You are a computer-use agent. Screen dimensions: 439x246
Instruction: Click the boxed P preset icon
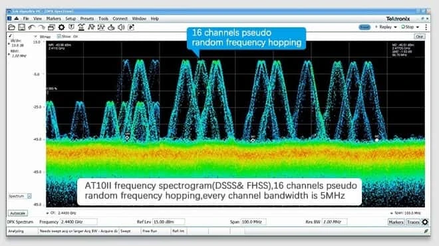(131, 27)
